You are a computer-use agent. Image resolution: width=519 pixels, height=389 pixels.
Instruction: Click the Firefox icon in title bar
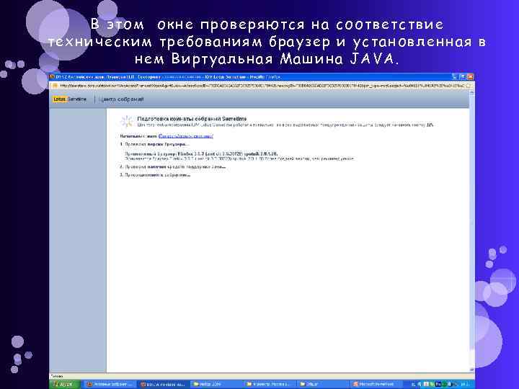(53, 77)
